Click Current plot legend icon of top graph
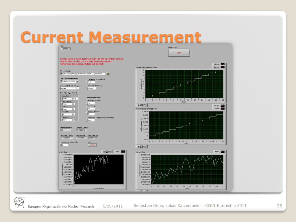The image size is (296, 222). click(223, 67)
